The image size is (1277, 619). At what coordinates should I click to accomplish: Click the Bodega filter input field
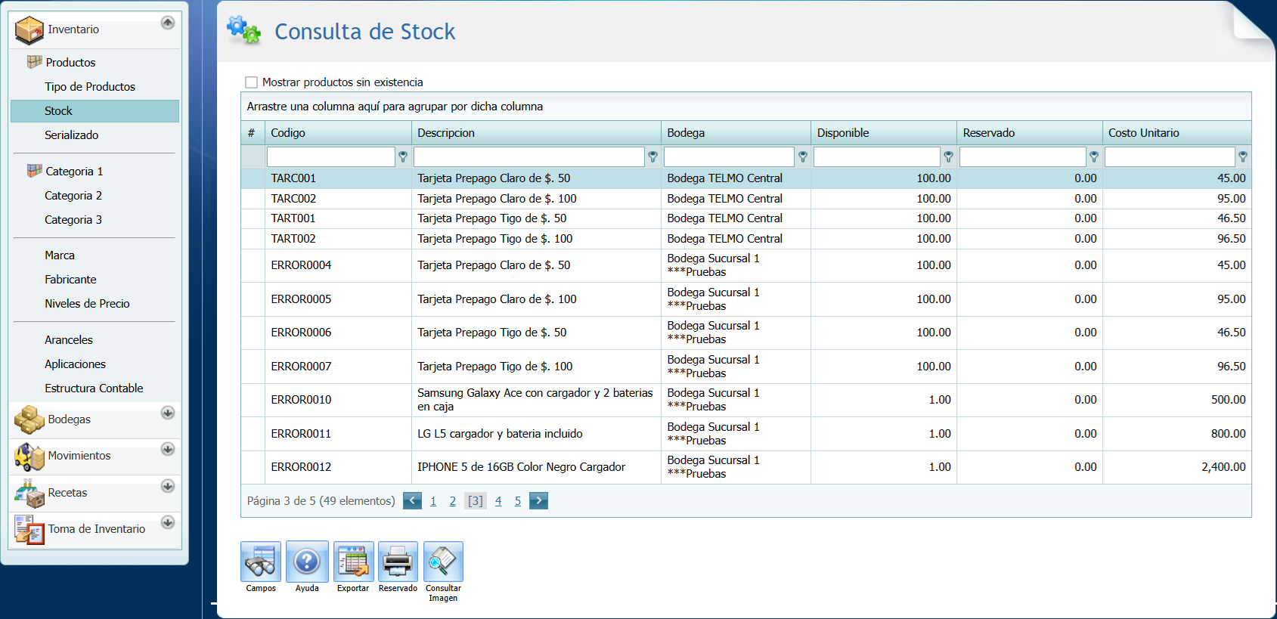coord(729,156)
